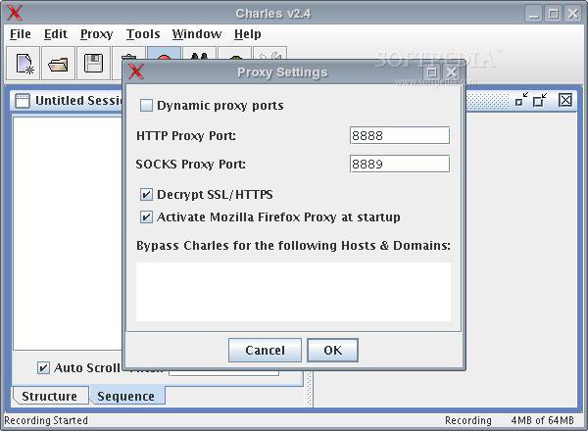Focus the HTTP Proxy Port field
The height and width of the screenshot is (431, 588).
[400, 135]
